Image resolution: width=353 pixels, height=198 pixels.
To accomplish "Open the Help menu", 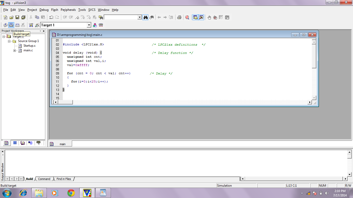I will point(115,10).
